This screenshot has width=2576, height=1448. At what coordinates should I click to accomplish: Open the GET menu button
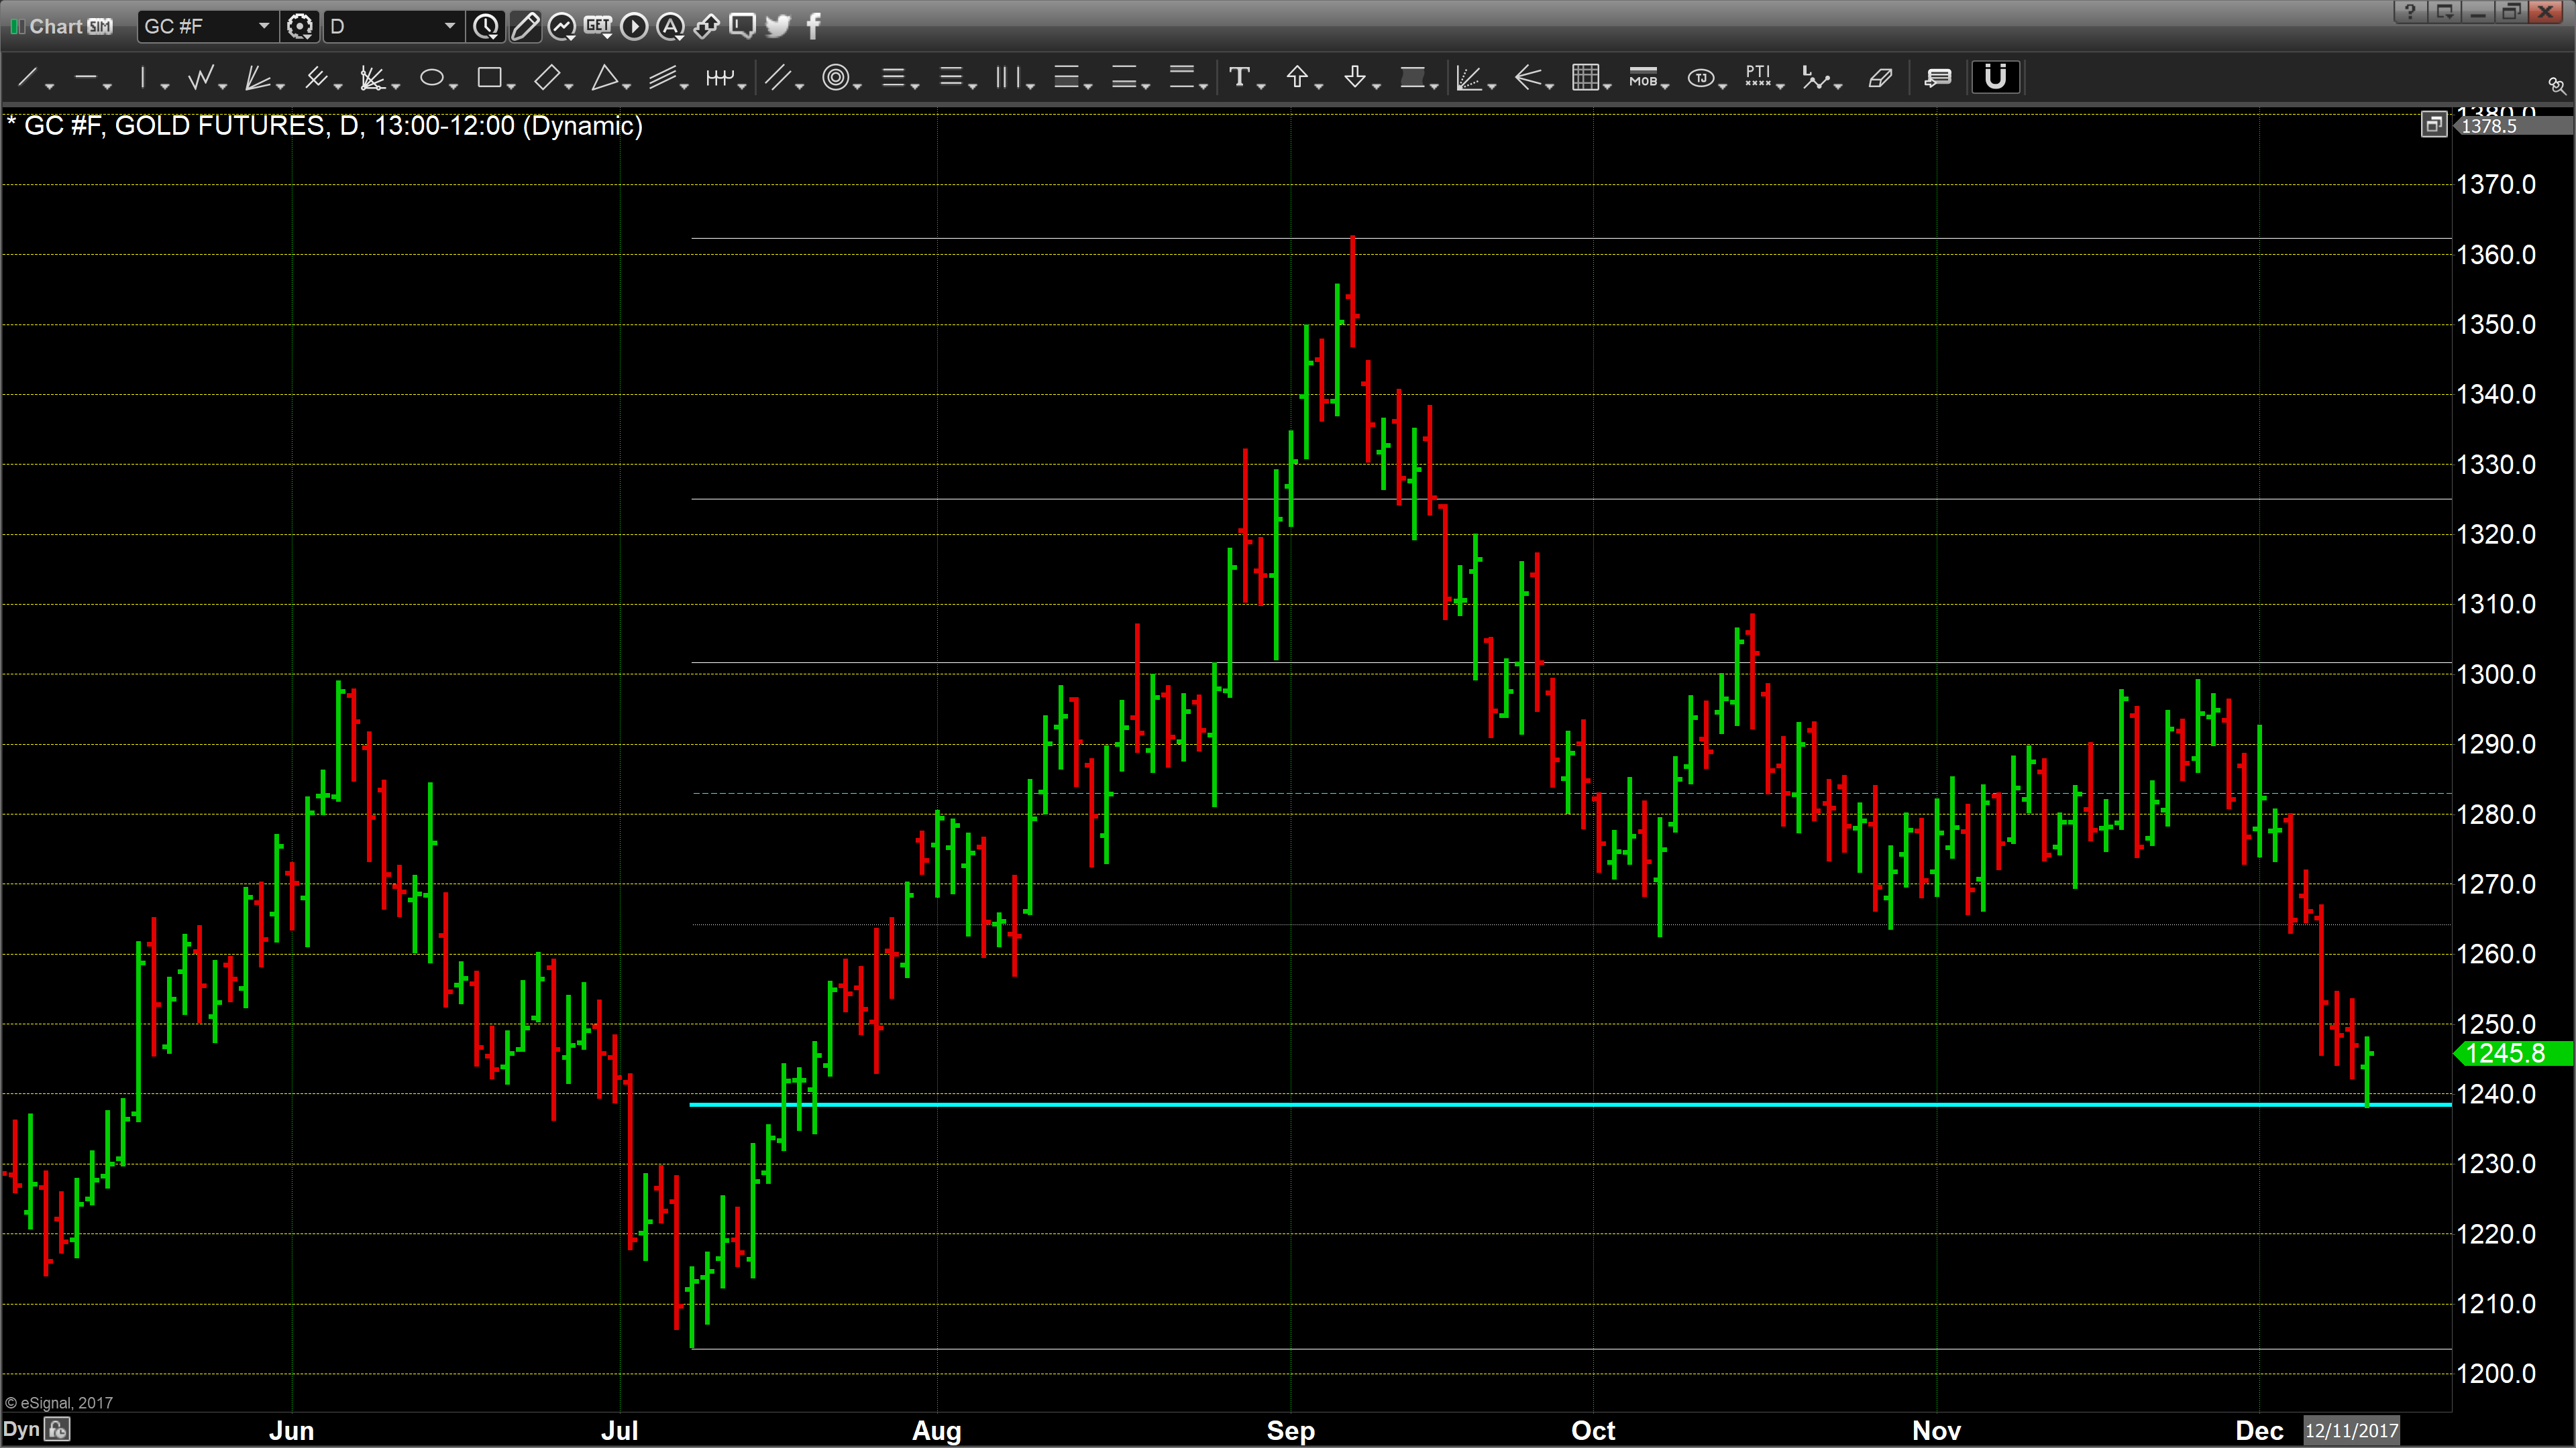pos(598,26)
